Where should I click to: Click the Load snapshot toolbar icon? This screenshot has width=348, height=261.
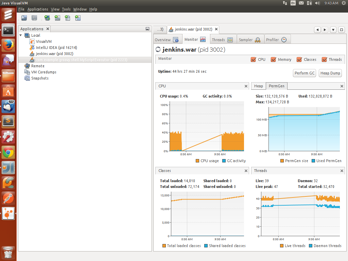[24, 18]
